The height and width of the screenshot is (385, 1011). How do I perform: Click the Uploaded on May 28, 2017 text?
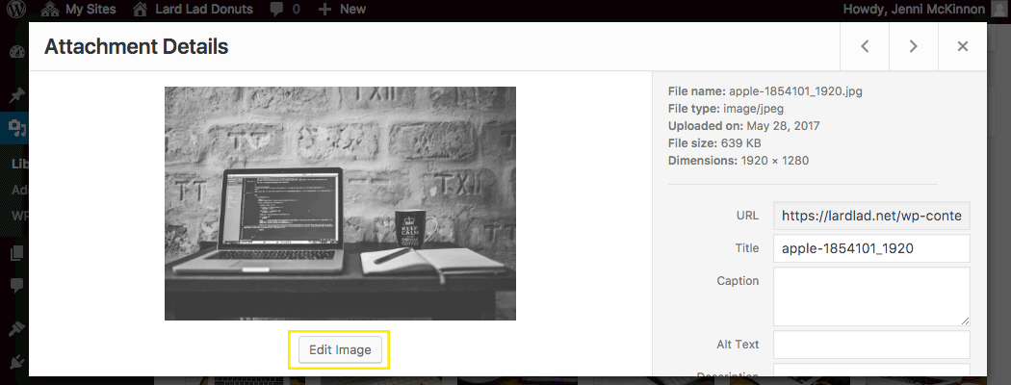(744, 126)
